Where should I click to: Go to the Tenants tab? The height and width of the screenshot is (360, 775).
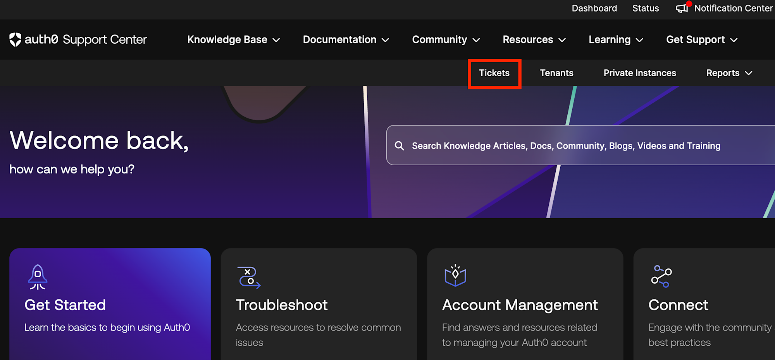(556, 73)
